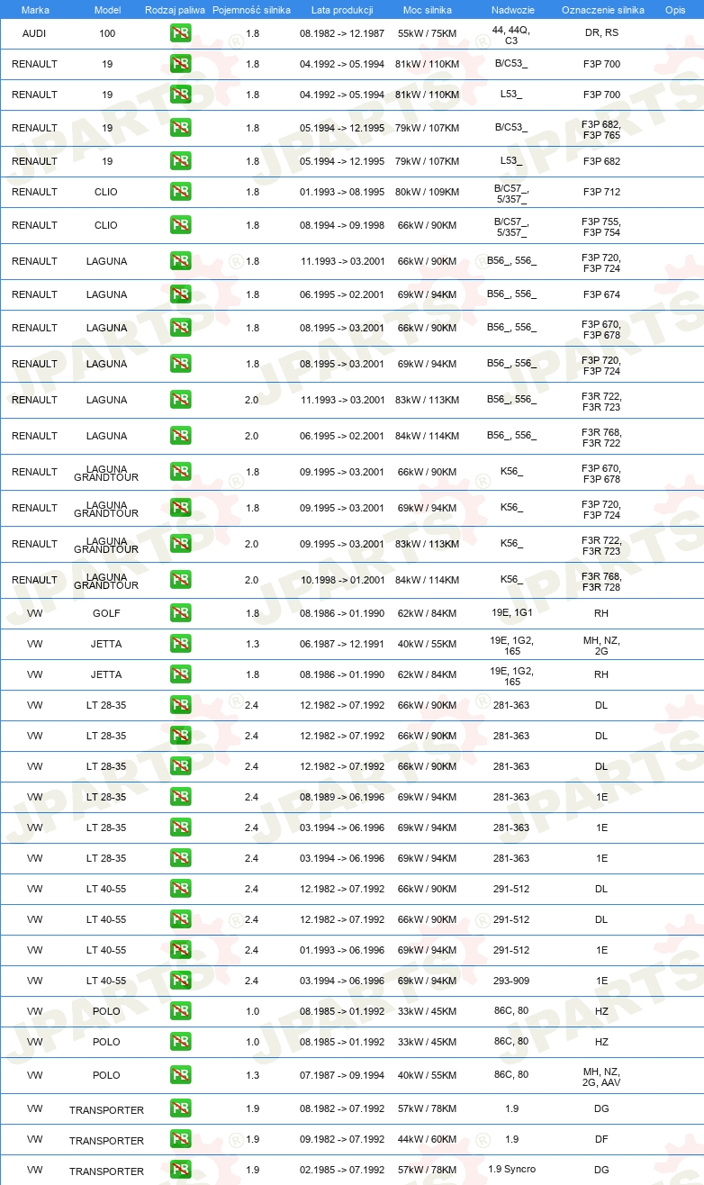Select petrol icon in Renault 19 L53_ 81kW row

(180, 95)
